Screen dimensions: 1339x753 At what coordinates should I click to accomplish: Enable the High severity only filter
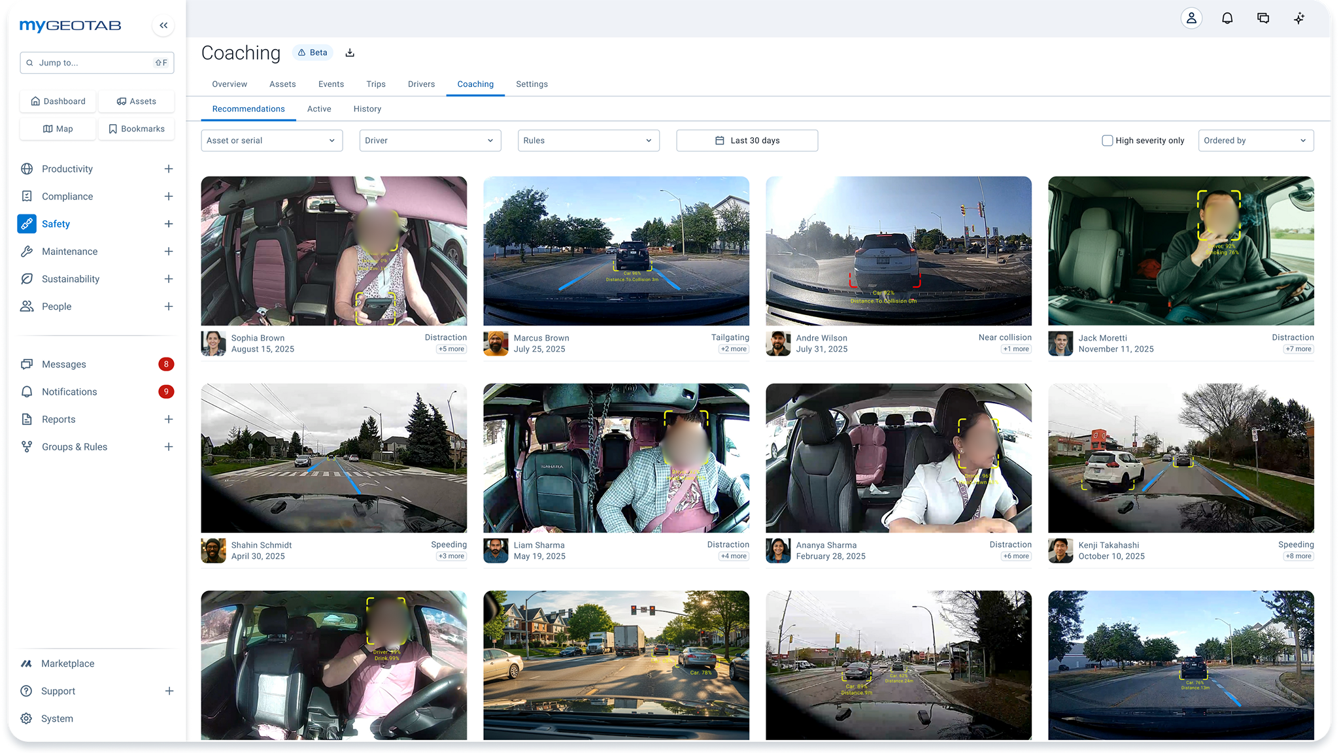1107,140
